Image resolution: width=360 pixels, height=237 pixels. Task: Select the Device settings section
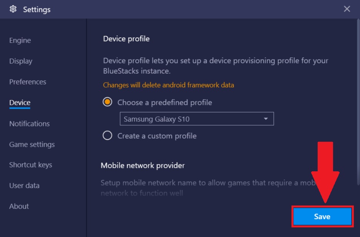click(19, 102)
